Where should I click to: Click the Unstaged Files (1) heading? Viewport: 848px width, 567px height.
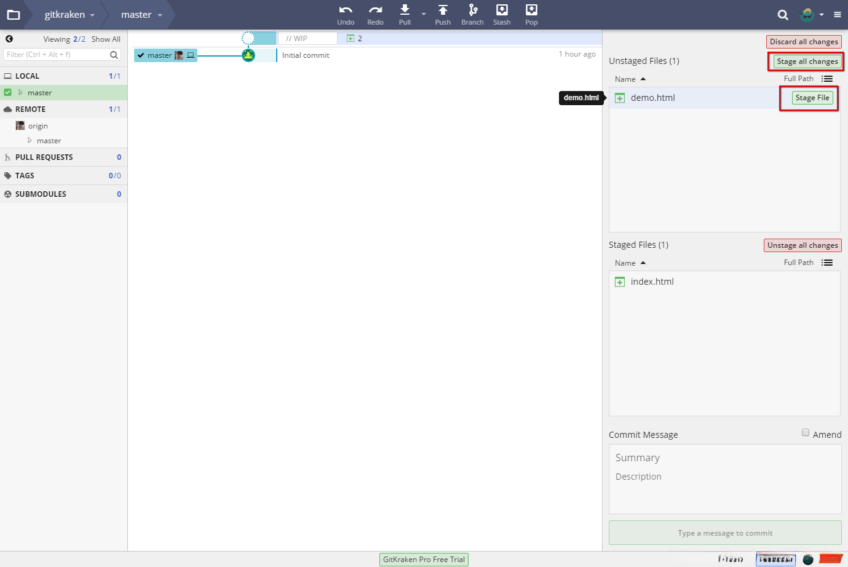pos(644,61)
